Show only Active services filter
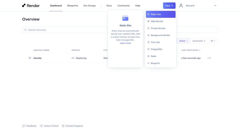This screenshot has width=240, height=129. click(x=183, y=41)
